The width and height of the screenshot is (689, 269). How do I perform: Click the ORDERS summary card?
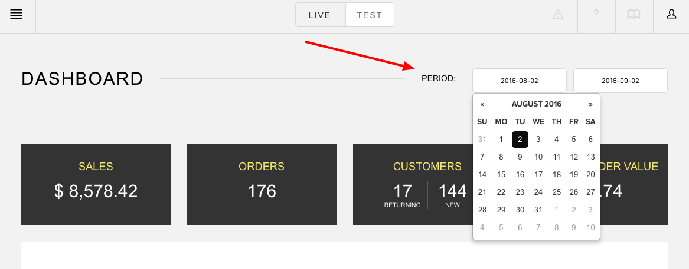tap(262, 184)
